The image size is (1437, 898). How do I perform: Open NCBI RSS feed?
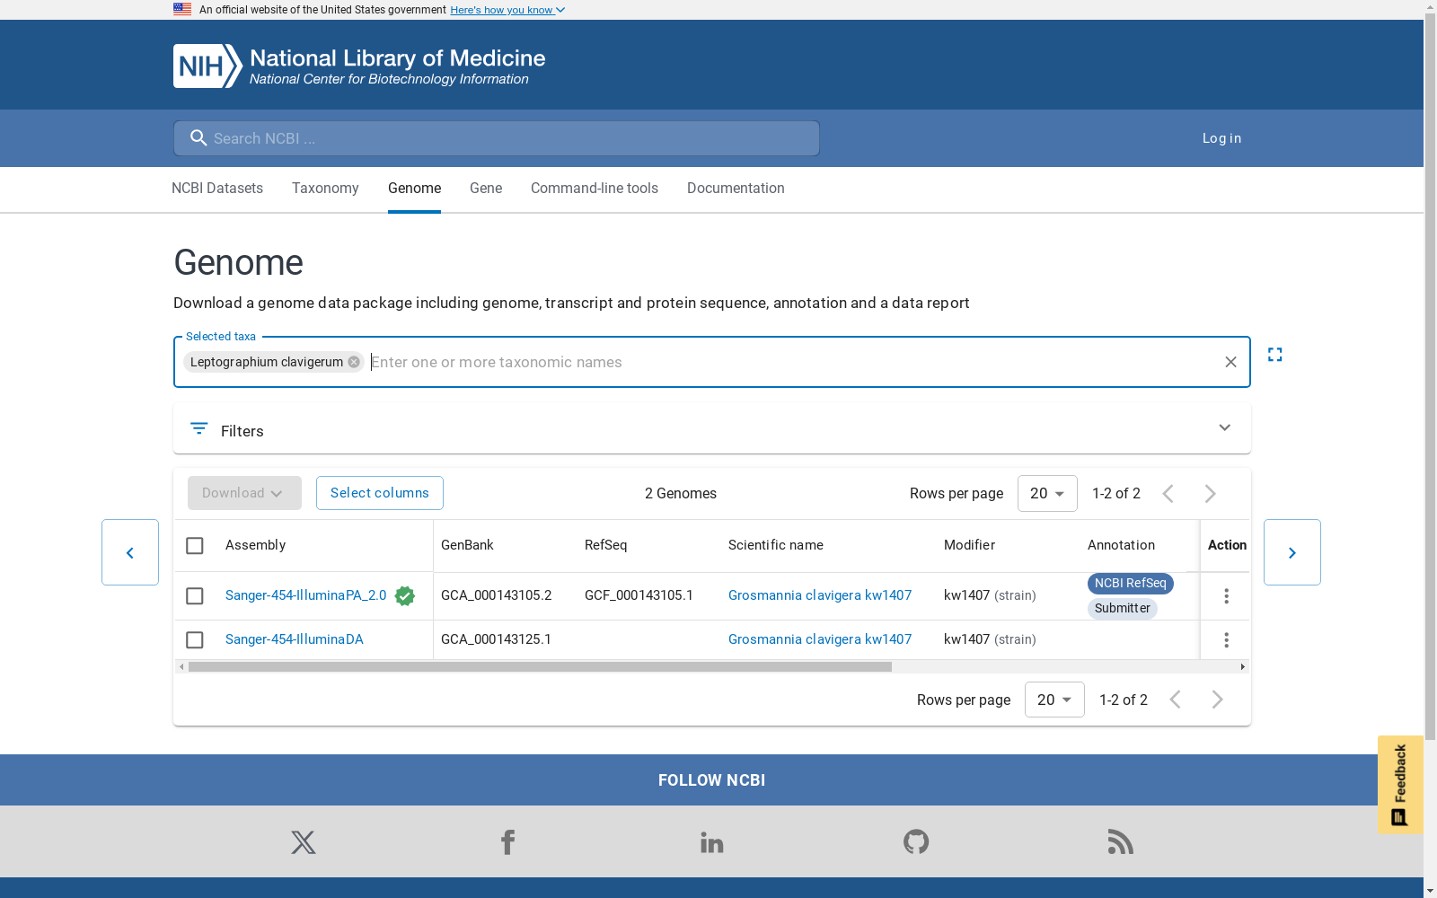1121,841
